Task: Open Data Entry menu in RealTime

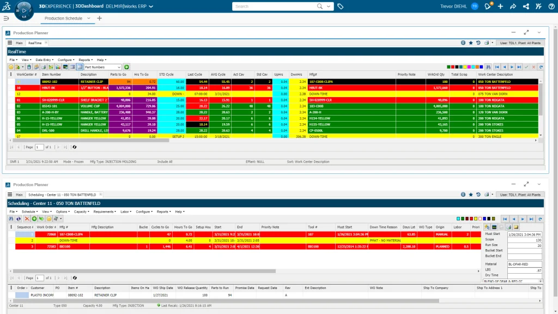Action: click(44, 59)
